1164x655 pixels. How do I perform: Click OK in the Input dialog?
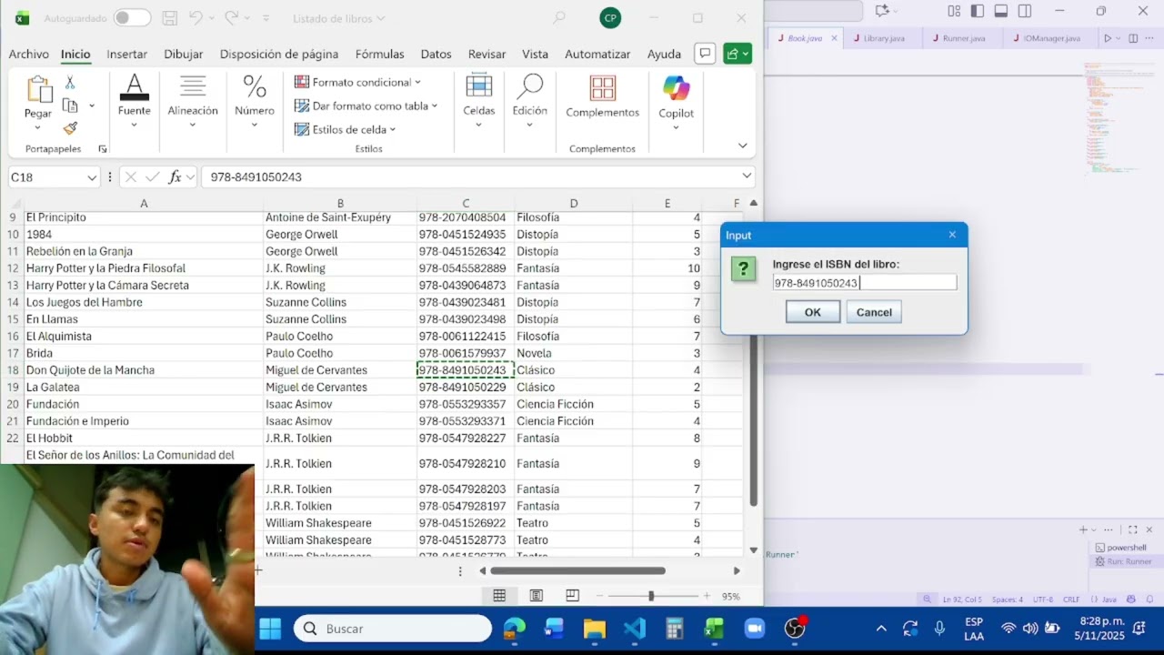[813, 312]
